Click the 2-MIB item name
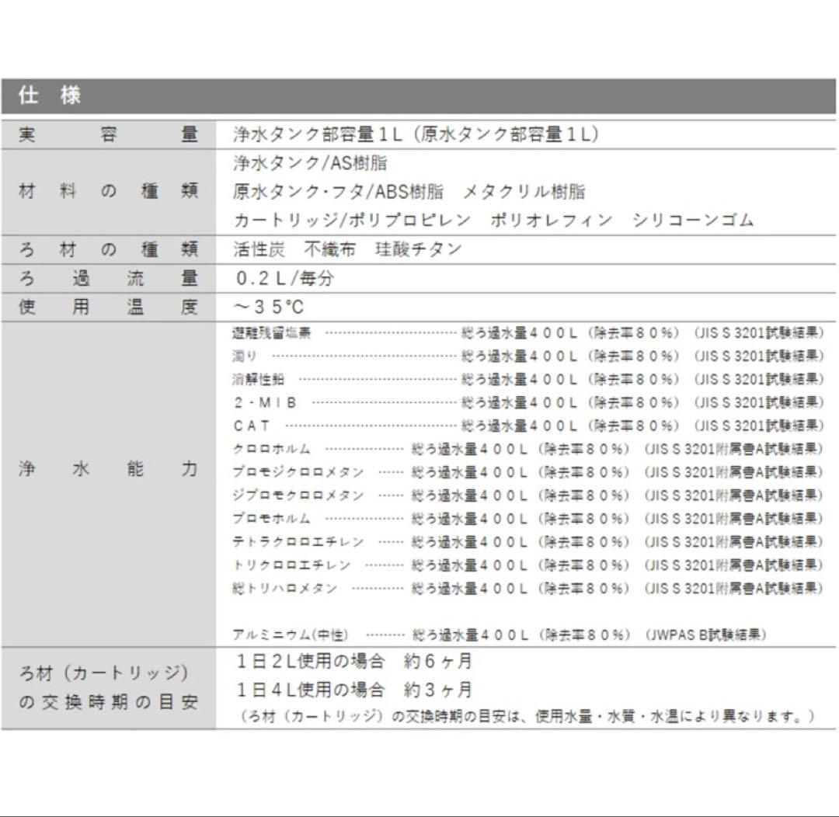 point(265,403)
